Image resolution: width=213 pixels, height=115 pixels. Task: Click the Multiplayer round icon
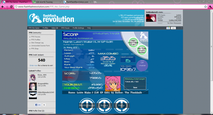pos(87,105)
